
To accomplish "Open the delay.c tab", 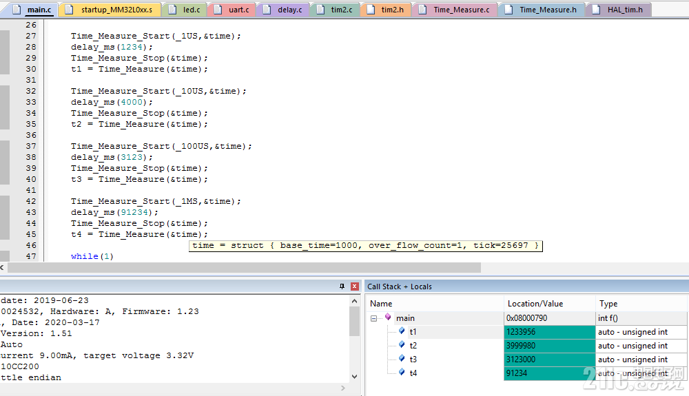I will coord(282,10).
